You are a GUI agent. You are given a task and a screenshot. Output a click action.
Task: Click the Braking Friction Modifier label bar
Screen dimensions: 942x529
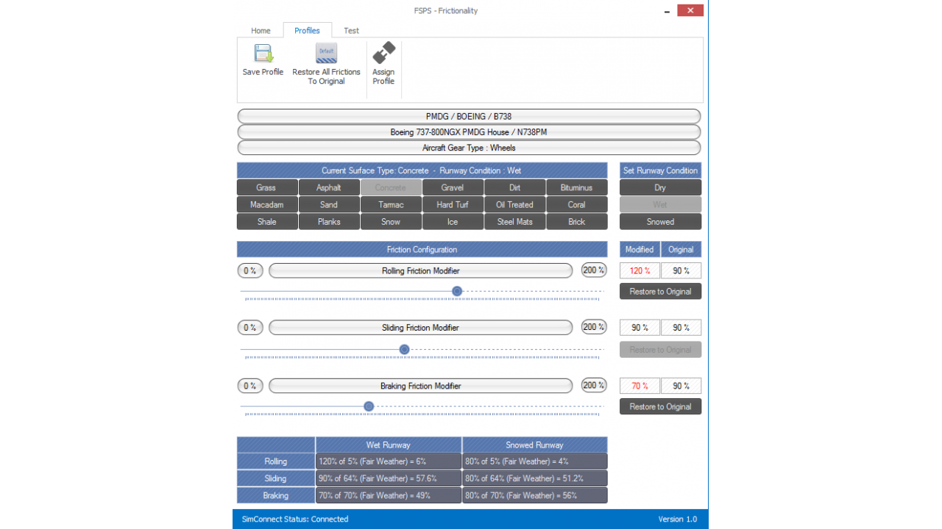pyautogui.click(x=420, y=386)
